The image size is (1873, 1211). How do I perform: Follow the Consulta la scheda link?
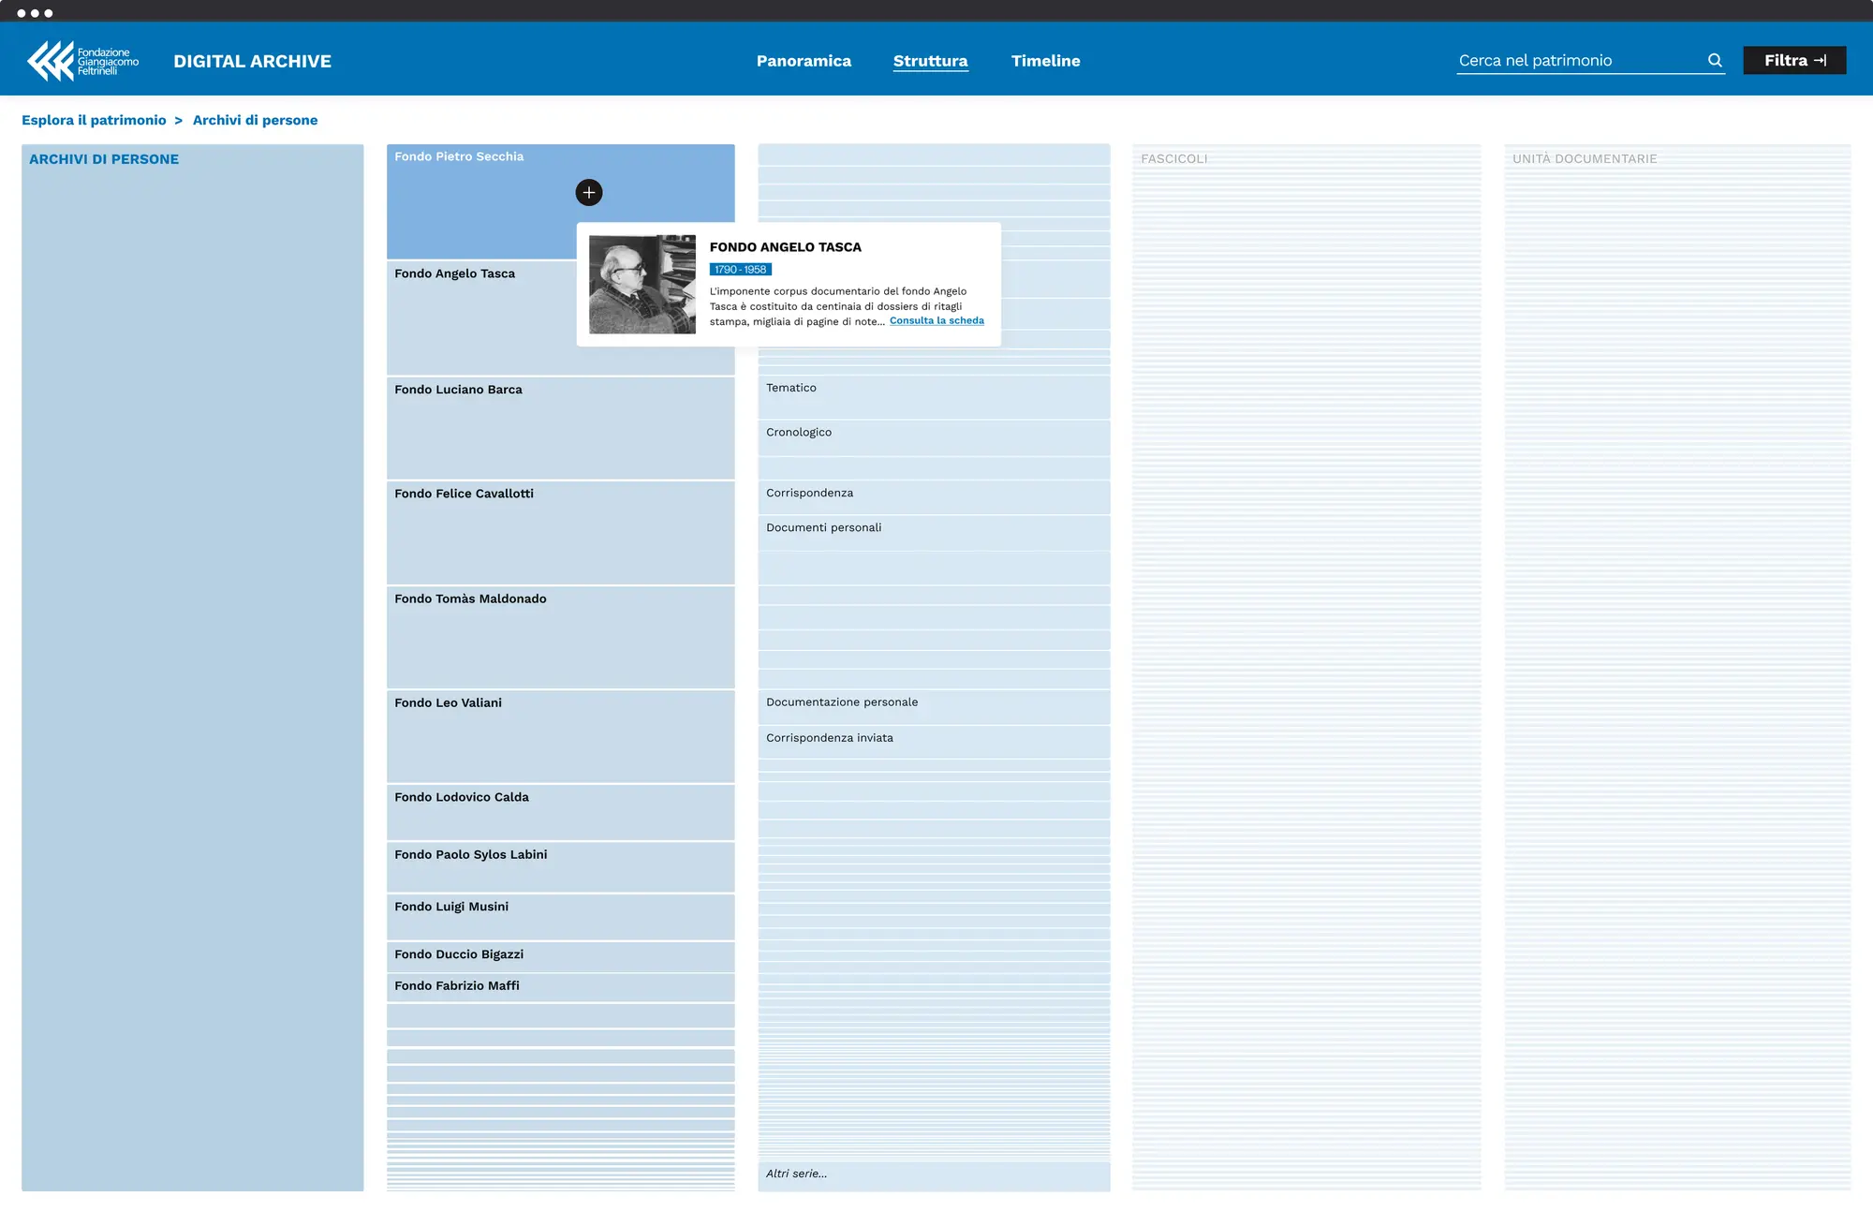(936, 320)
